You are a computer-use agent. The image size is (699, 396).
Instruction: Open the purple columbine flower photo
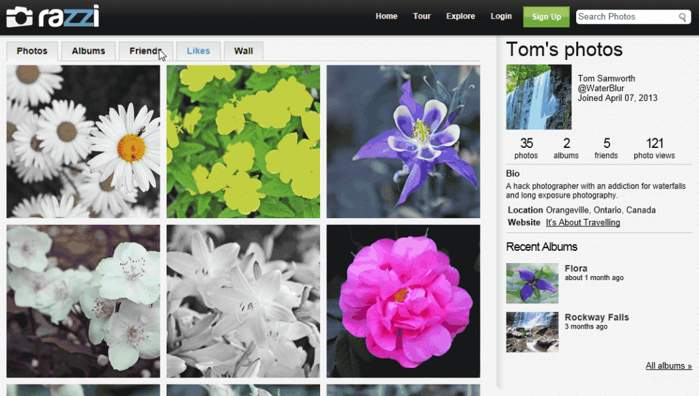point(403,141)
